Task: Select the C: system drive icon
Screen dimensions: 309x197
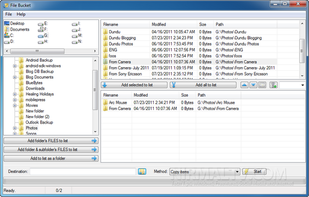Action: [x=6, y=35]
